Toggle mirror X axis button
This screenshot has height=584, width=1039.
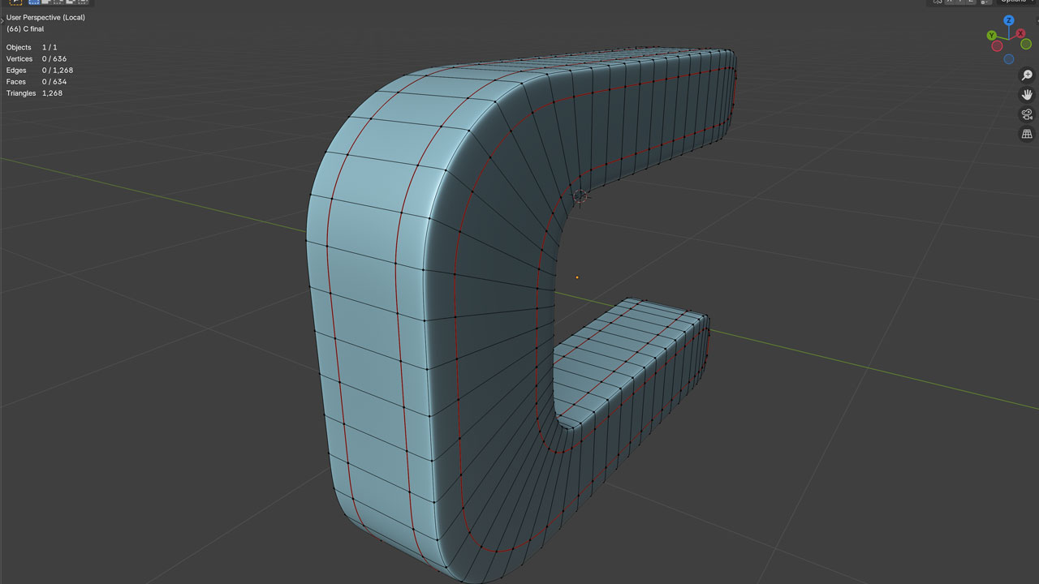coord(951,2)
